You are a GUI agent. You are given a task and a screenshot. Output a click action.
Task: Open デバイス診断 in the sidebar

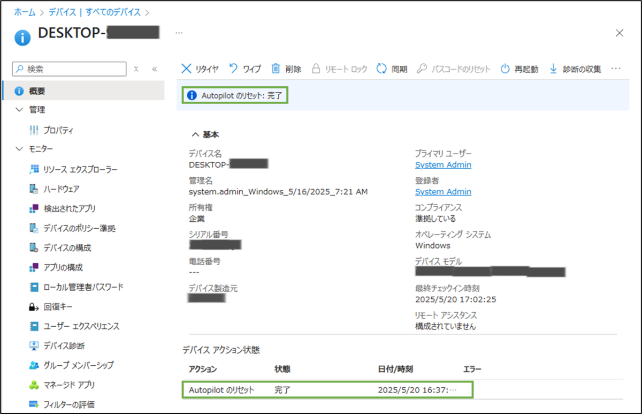tap(64, 346)
